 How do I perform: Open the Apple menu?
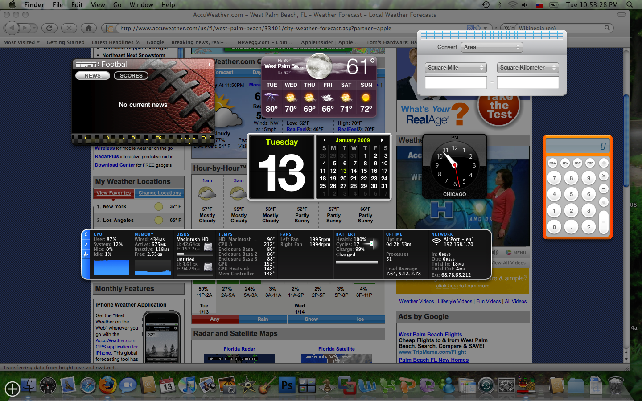(x=12, y=4)
